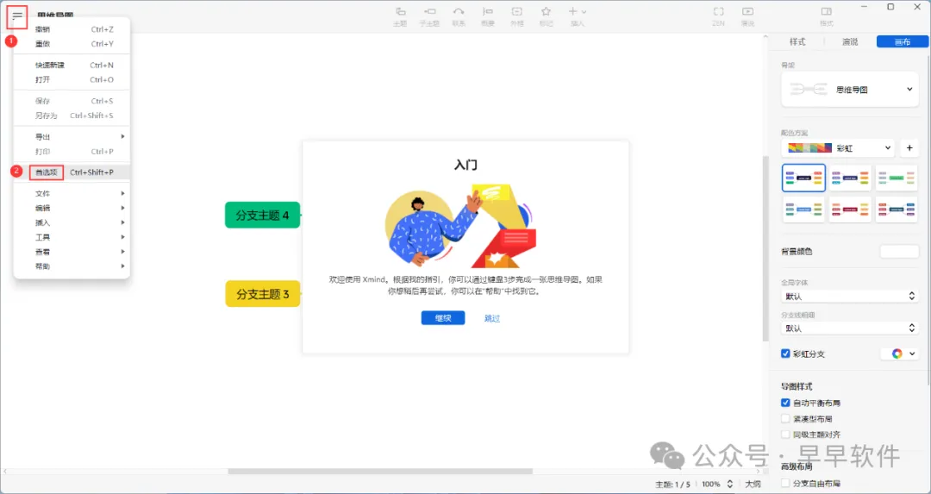
Task: Click the canvas horizontal scrollbar thumb
Action: tap(380, 472)
